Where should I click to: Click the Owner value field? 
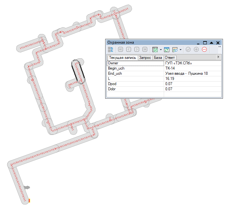[x=192, y=63]
